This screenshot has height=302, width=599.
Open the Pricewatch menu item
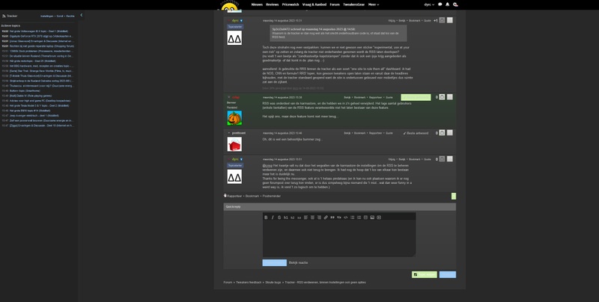(x=291, y=4)
